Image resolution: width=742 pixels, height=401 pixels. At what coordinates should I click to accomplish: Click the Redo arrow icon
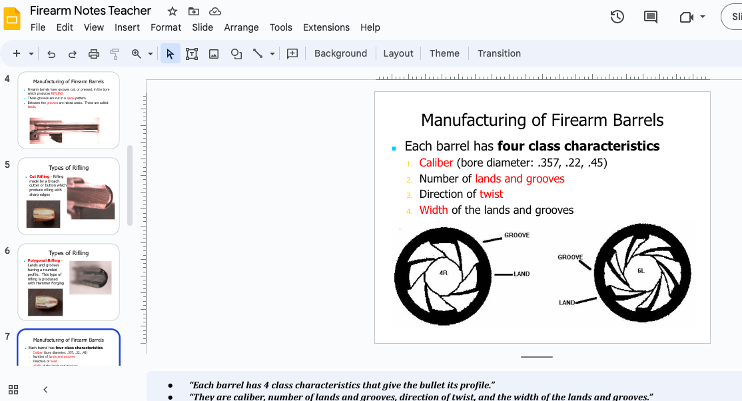[x=73, y=54]
